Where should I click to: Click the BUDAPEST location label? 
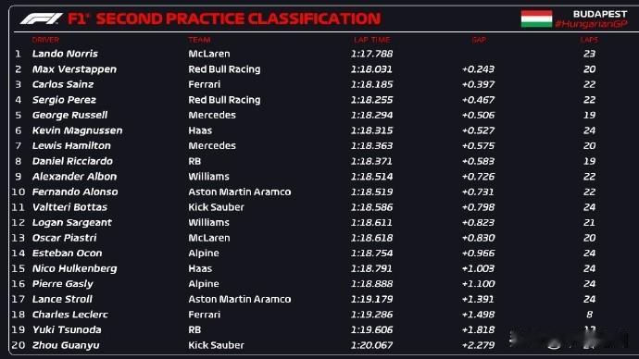[x=600, y=14]
